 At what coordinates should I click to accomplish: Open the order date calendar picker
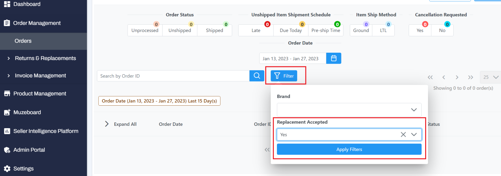(x=334, y=58)
